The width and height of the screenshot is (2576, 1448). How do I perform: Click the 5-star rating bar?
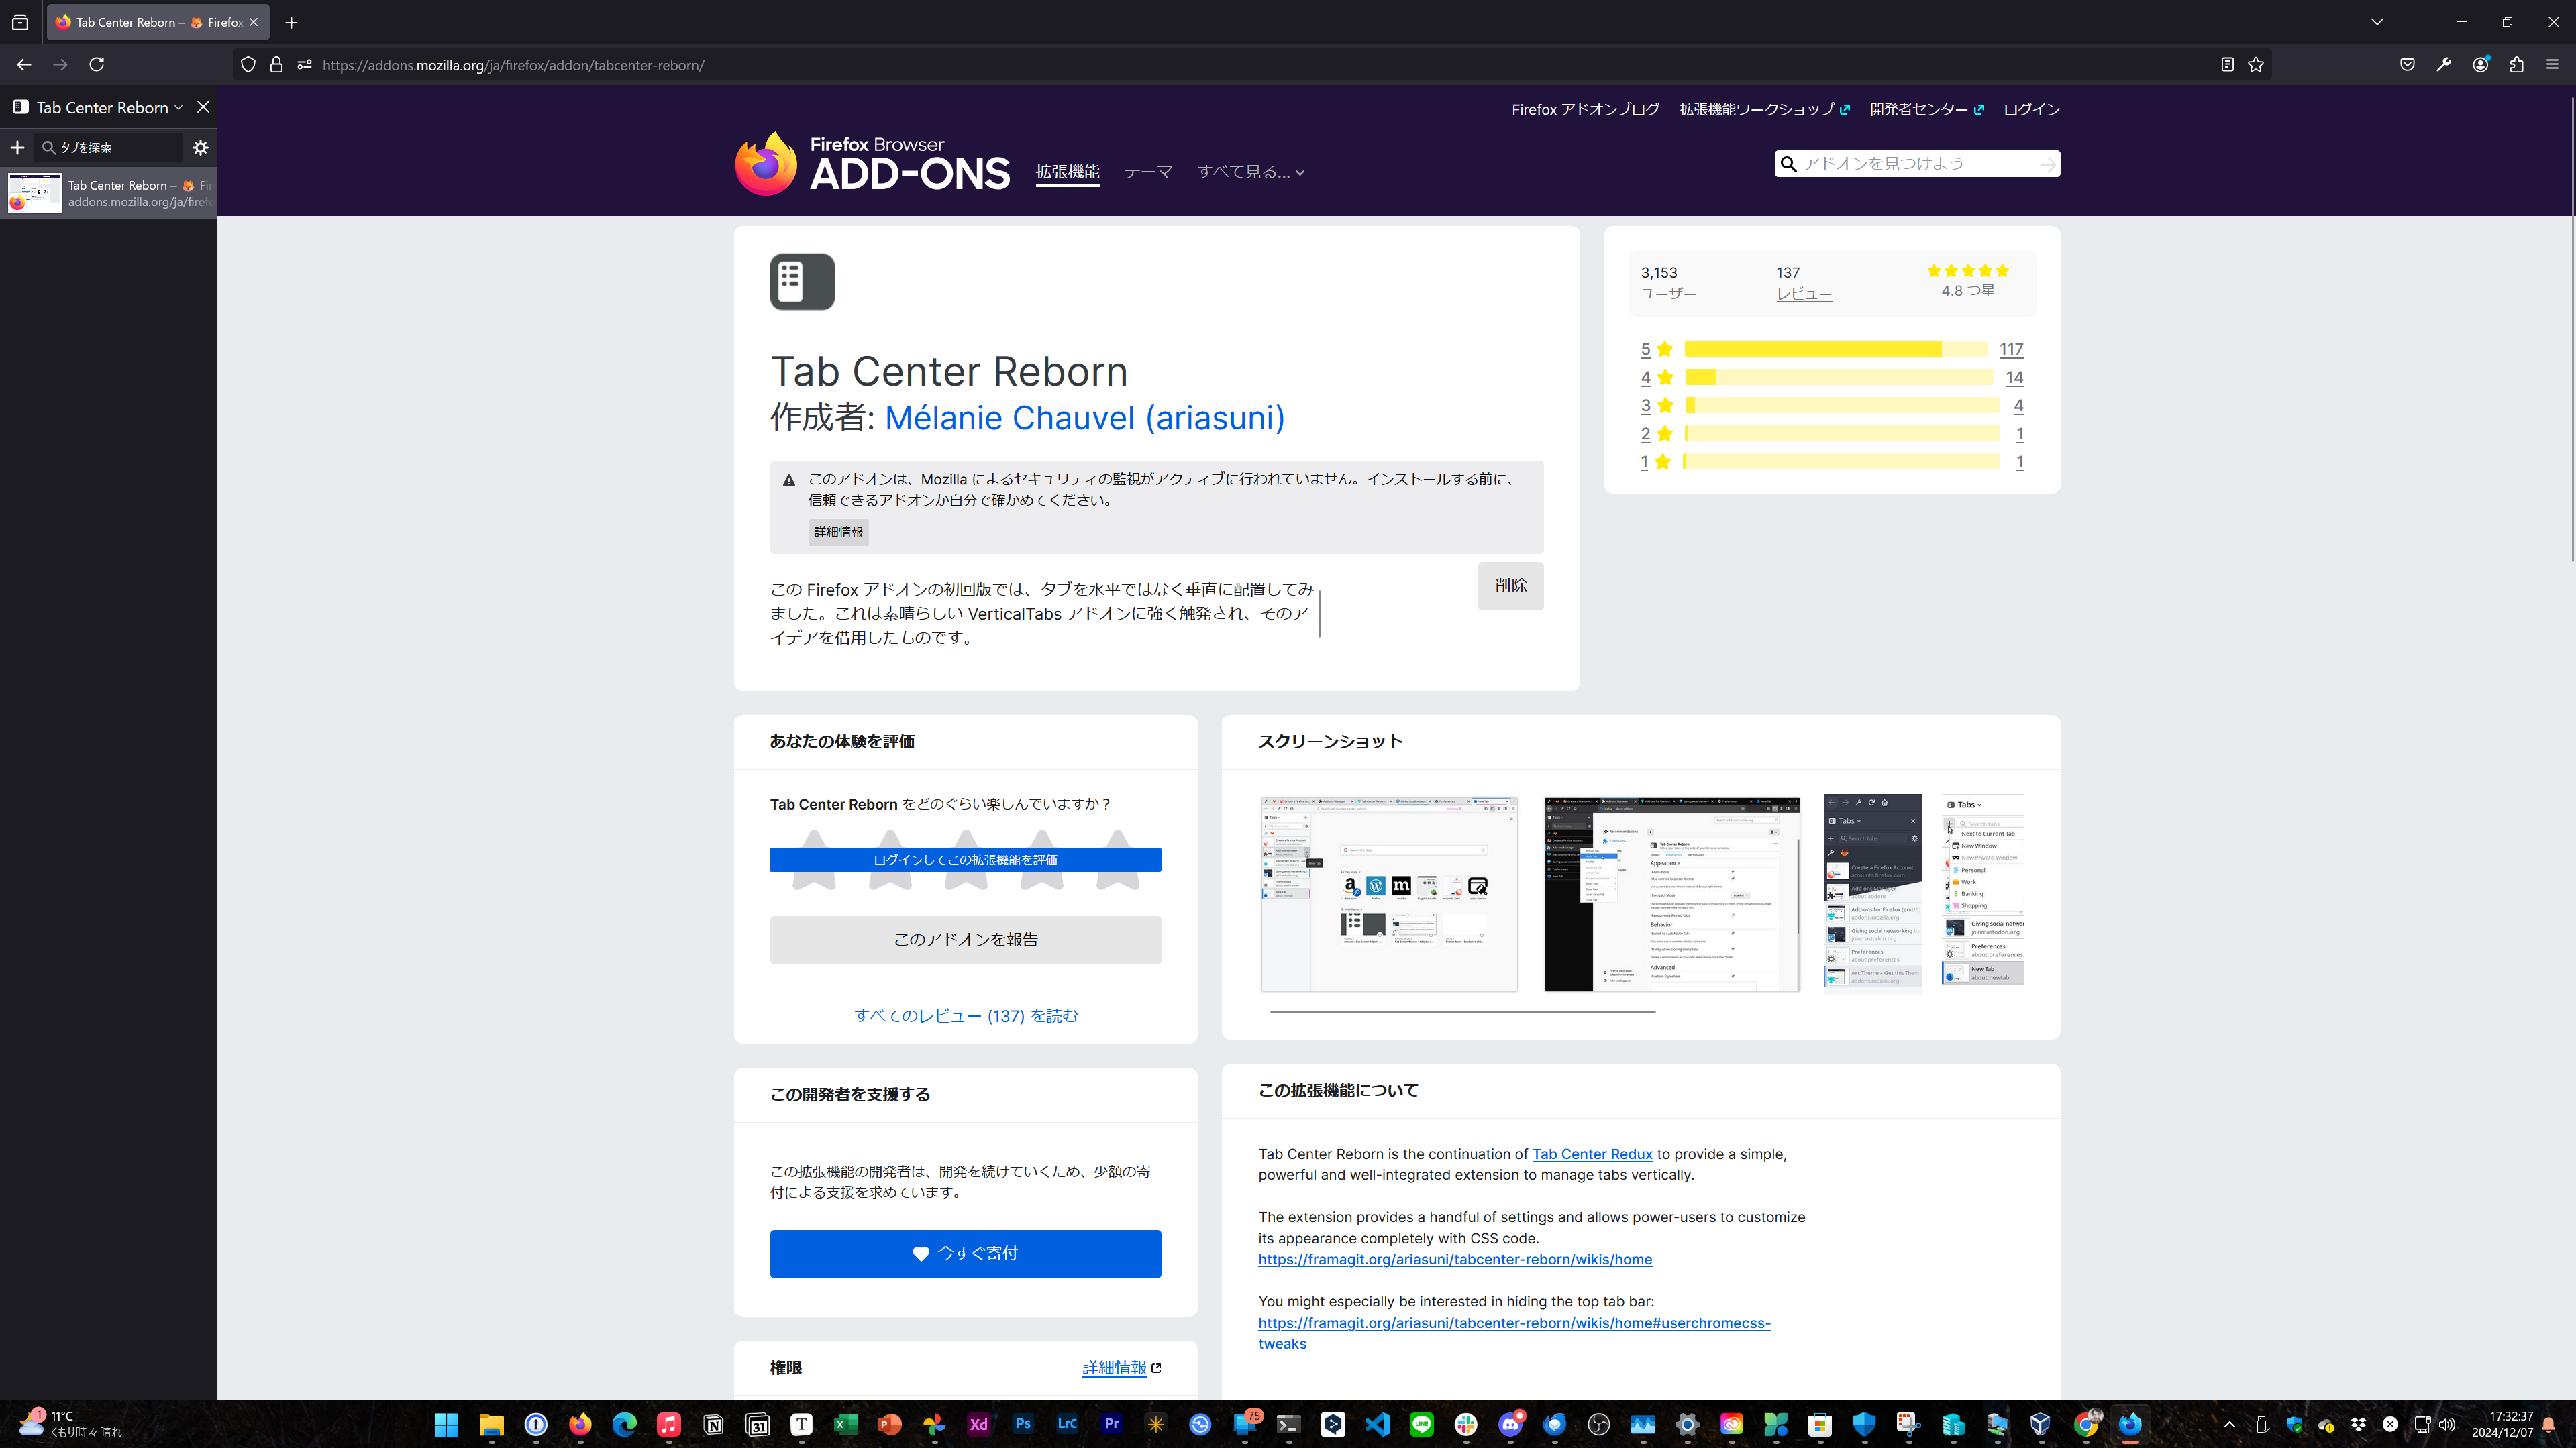[1835, 349]
